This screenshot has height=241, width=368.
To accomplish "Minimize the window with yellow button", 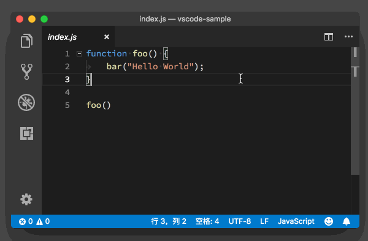I will 32,19.
